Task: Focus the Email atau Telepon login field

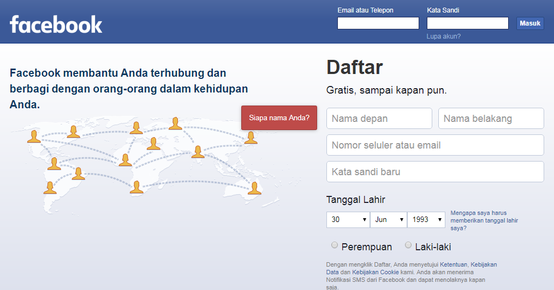Action: [378, 23]
